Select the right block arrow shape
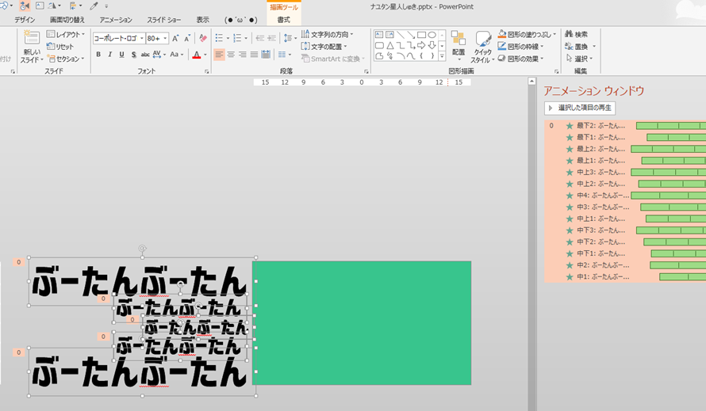The width and height of the screenshot is (706, 411). coord(421,45)
